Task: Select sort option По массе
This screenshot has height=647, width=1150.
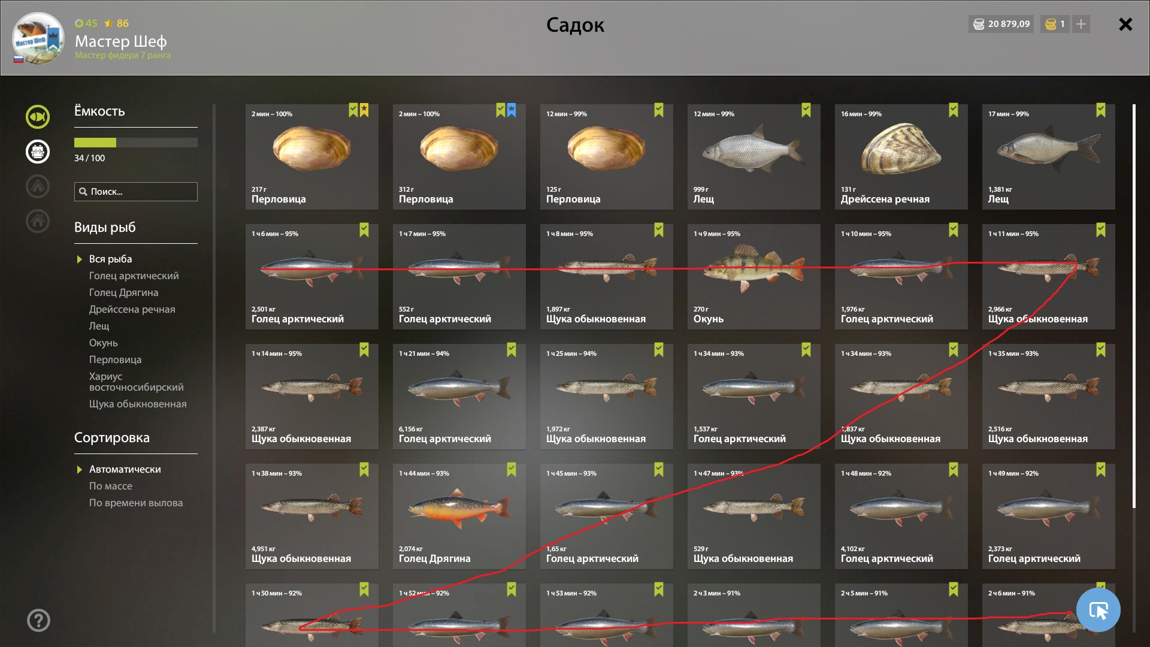Action: coord(111,486)
